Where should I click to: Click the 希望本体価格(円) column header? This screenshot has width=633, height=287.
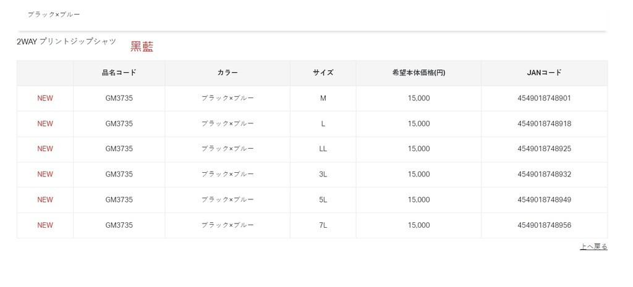tap(418, 73)
